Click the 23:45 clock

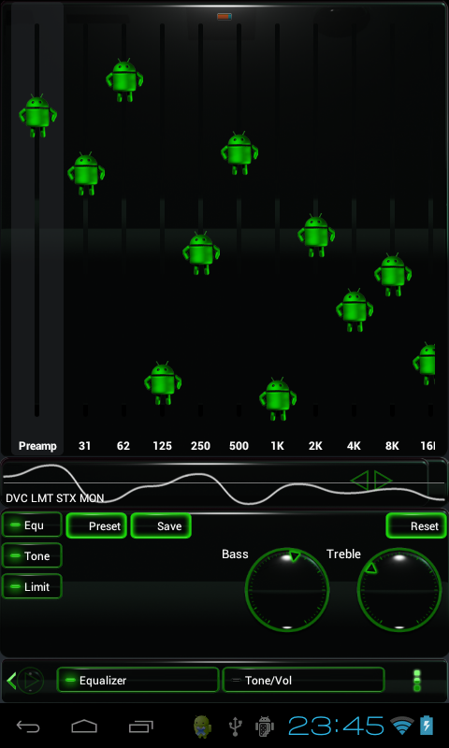336,726
